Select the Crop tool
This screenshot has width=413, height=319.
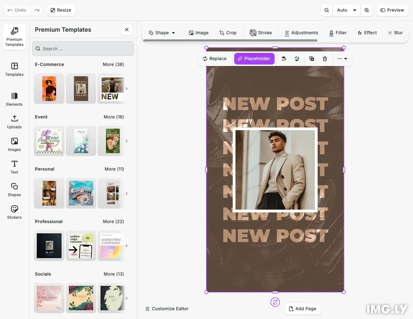click(x=228, y=33)
